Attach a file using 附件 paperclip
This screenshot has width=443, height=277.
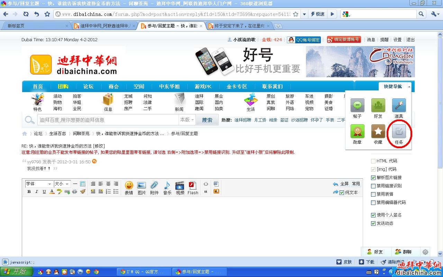pyautogui.click(x=154, y=188)
